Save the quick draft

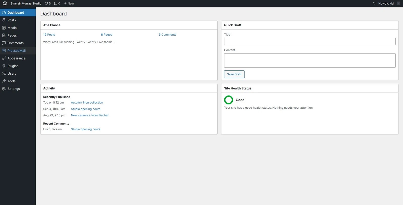(x=234, y=74)
